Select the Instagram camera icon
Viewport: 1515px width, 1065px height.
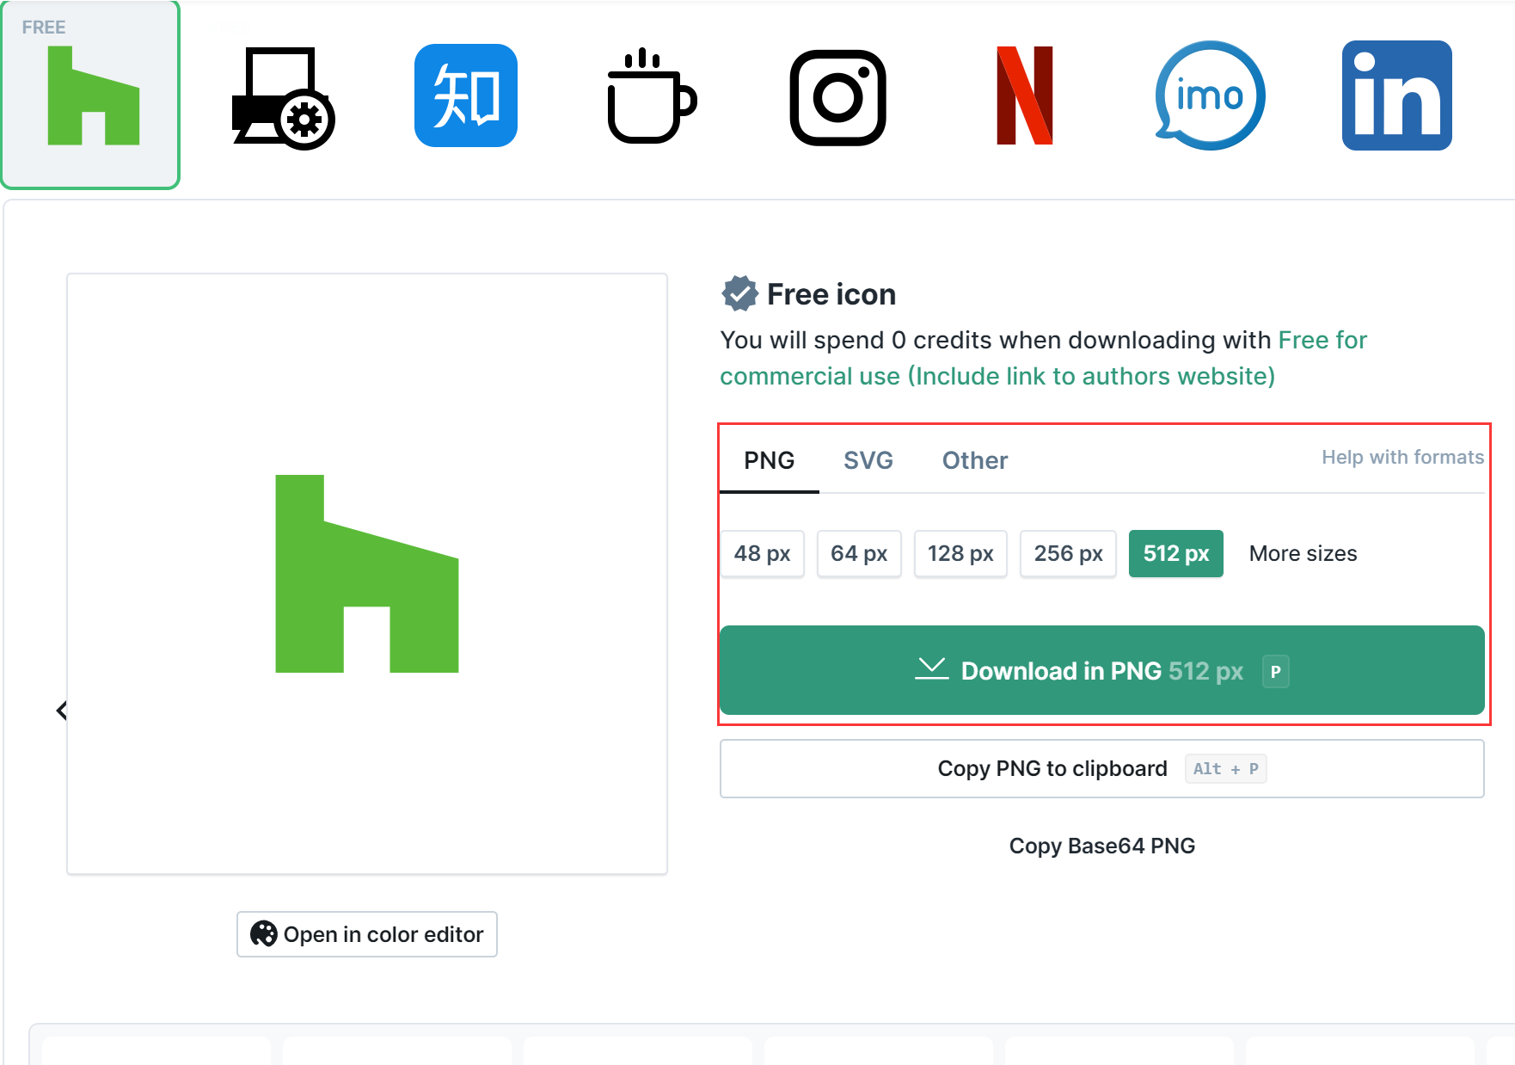838,97
